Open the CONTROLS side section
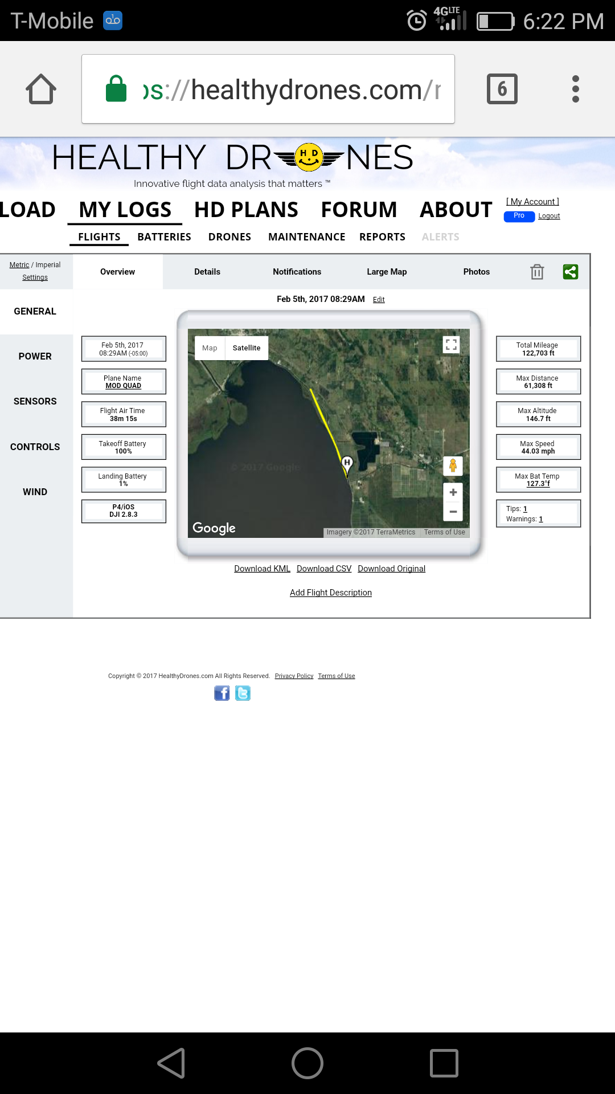The height and width of the screenshot is (1094, 615). [x=35, y=447]
